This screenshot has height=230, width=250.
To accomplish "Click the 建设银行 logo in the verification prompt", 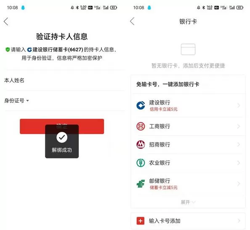I will 29,50.
